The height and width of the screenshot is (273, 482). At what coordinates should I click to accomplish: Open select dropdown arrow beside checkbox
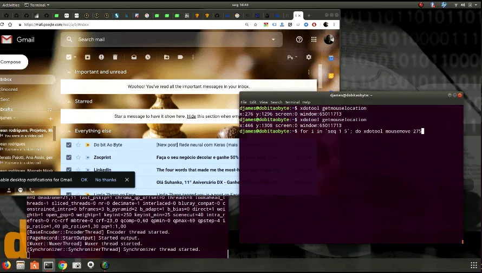click(x=75, y=57)
